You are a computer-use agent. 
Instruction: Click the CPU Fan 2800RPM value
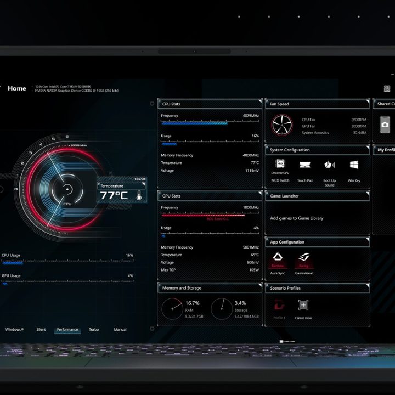point(359,120)
